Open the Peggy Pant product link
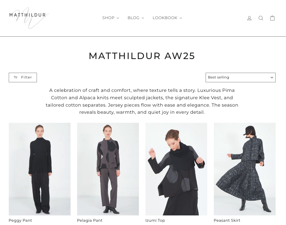The width and height of the screenshot is (286, 225). click(20, 220)
